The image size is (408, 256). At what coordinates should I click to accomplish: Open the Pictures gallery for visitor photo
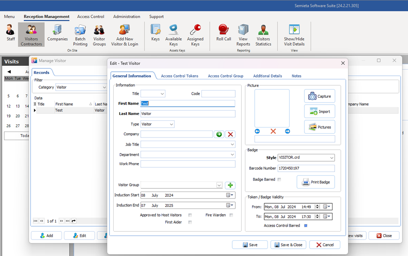(x=320, y=127)
